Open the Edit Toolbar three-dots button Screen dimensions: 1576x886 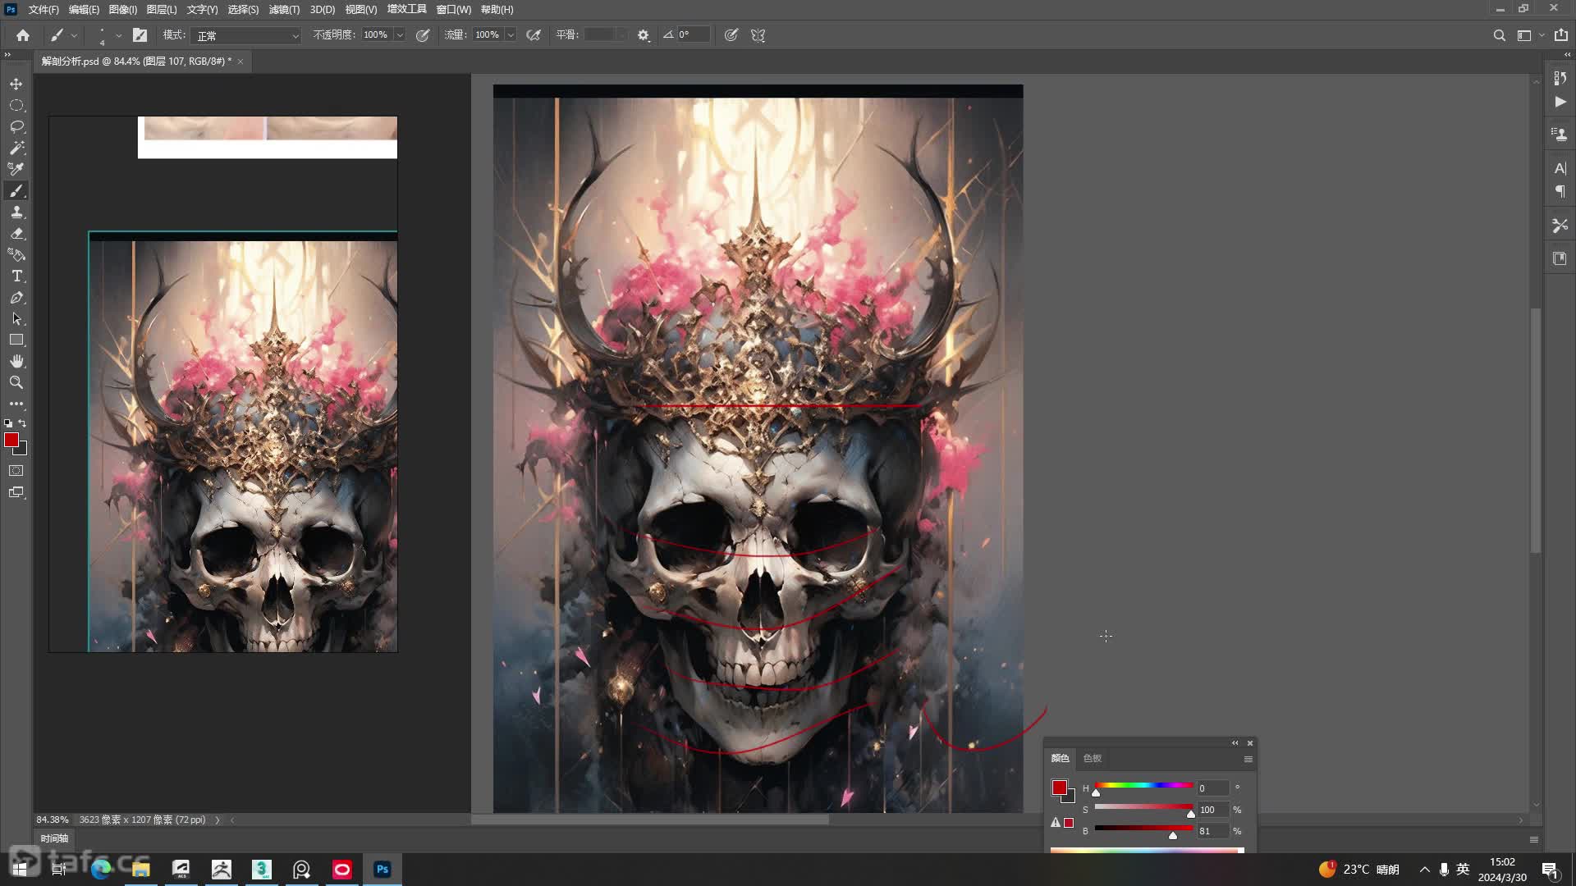[16, 404]
